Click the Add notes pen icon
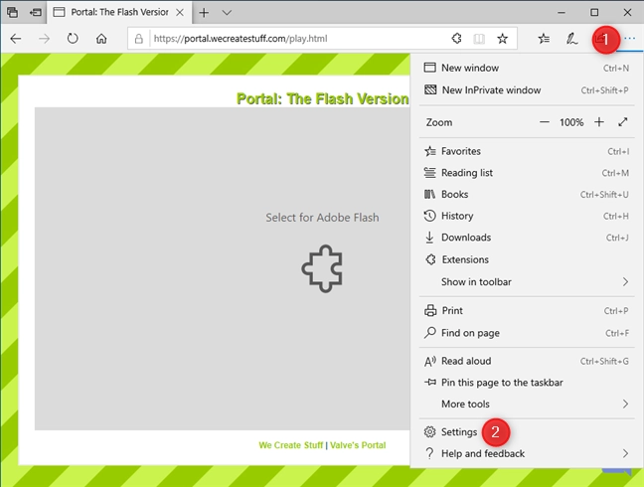 tap(571, 39)
